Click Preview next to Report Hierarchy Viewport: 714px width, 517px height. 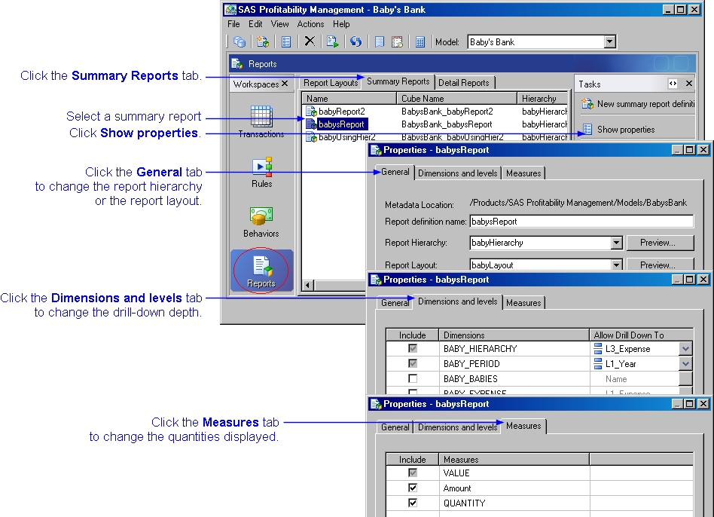pyautogui.click(x=660, y=243)
